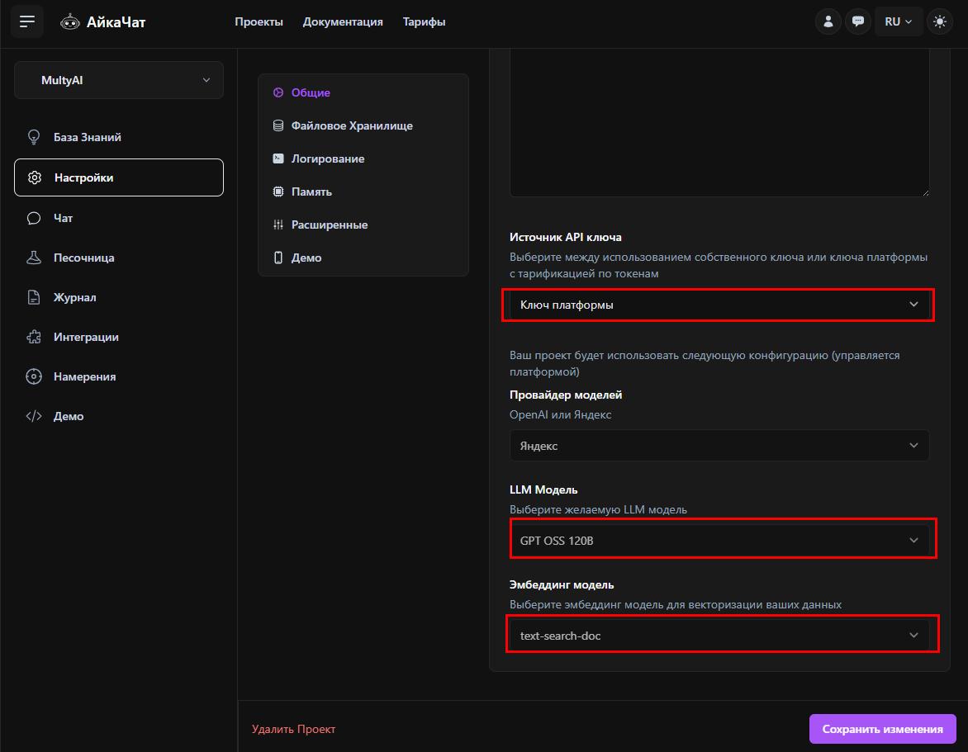Open the user profile icon
Screen dimensions: 968x752
828,21
